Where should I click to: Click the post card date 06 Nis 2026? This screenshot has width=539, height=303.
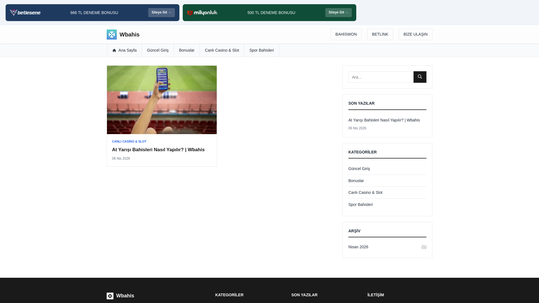(121, 159)
